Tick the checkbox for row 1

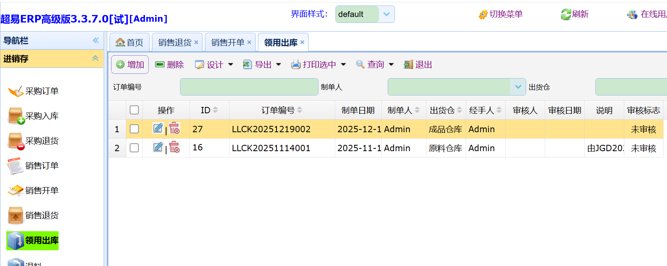click(134, 129)
